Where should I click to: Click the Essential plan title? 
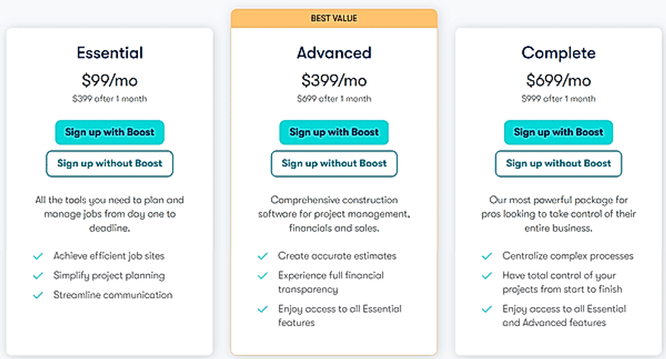click(x=110, y=53)
